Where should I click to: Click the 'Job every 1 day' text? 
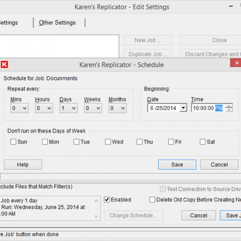(19, 200)
